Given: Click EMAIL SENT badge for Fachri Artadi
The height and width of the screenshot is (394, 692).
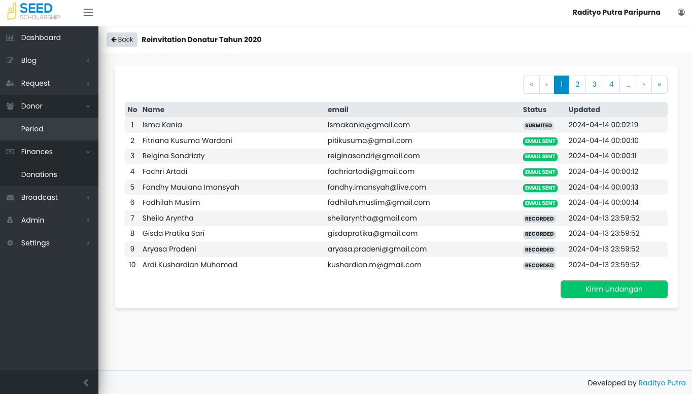Looking at the screenshot, I should [x=540, y=172].
